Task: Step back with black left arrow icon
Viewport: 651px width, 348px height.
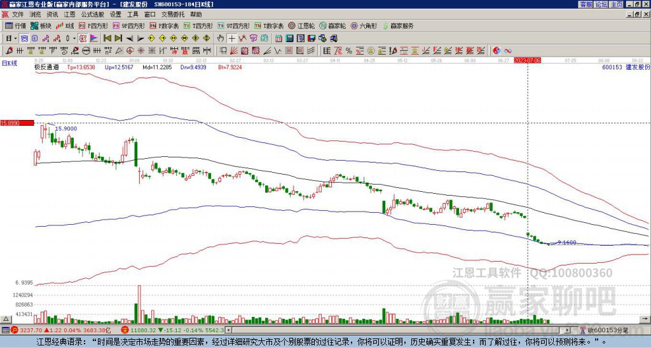Action: click(129, 39)
